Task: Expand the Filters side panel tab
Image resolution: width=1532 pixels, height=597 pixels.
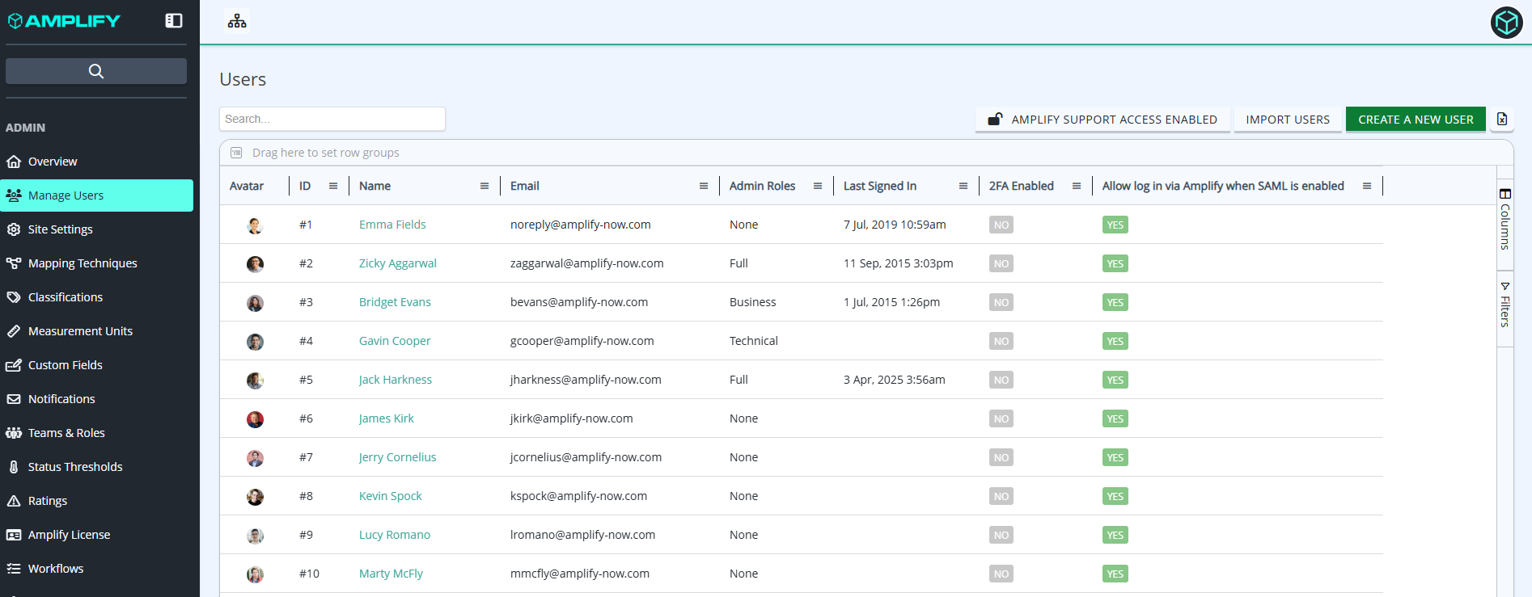Action: click(1505, 305)
